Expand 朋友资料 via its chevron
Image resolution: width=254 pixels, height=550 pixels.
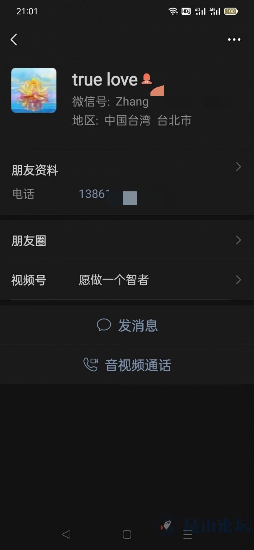coord(238,167)
